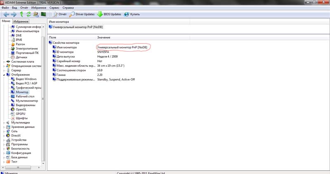The width and height of the screenshot is (330, 174).
Task: Expand the Системная плата node
Action: coord(4,62)
